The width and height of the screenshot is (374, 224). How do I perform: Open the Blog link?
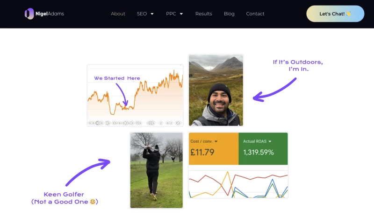pos(229,14)
